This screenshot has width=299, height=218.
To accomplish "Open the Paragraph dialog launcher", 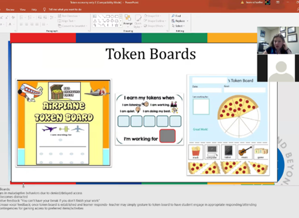I will (89, 30).
